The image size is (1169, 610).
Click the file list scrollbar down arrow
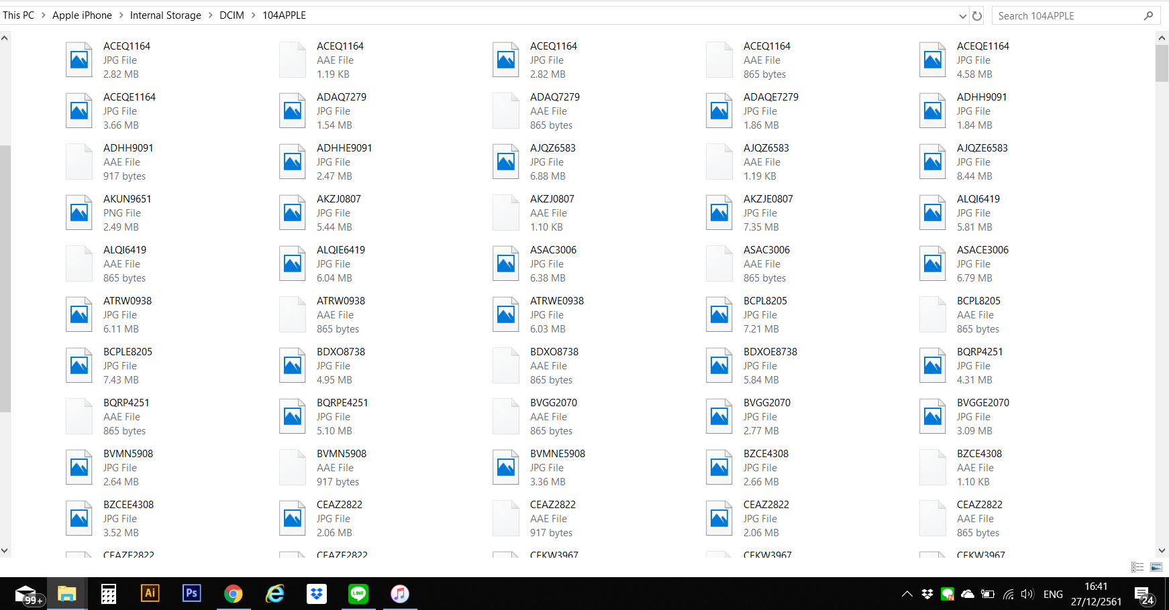(1162, 551)
